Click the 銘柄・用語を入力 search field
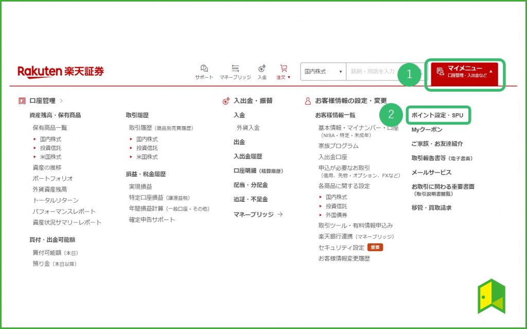Screen dimensions: 527x329 pyautogui.click(x=381, y=72)
